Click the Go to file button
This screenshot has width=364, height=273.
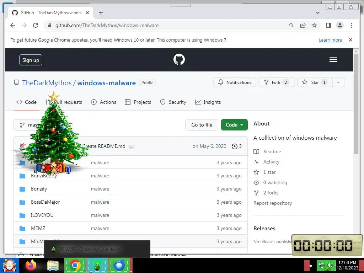coord(202,125)
